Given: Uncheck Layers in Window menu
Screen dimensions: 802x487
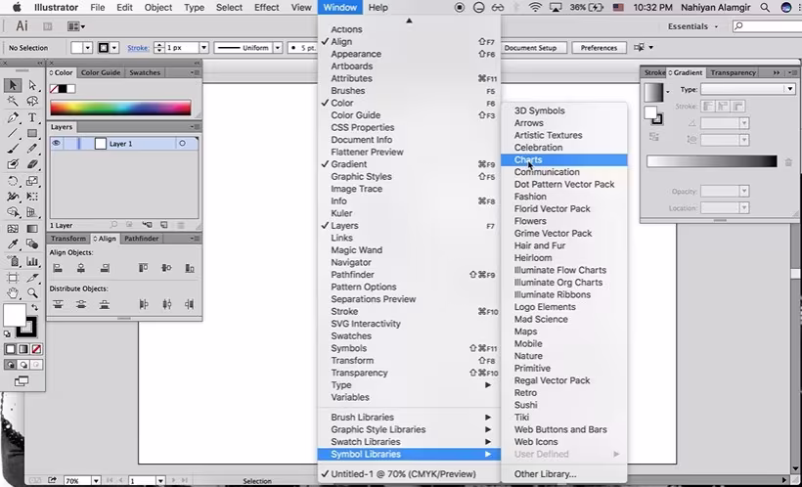Looking at the screenshot, I should pyautogui.click(x=409, y=226).
